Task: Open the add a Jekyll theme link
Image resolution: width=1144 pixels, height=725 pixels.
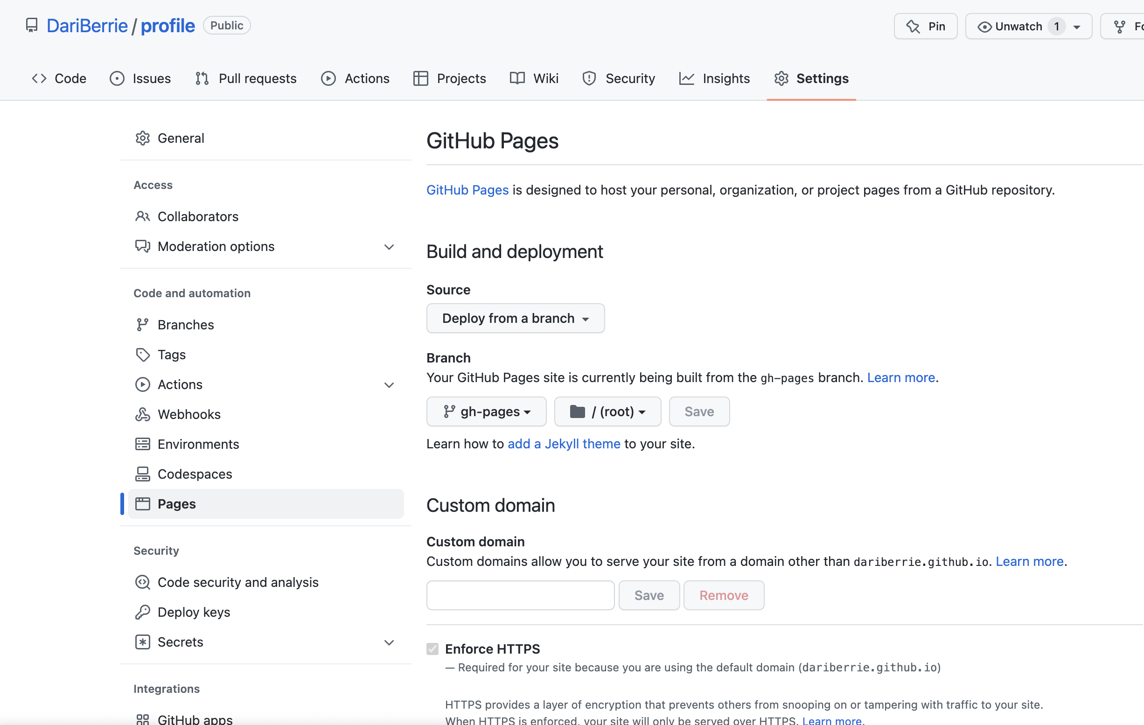Action: (x=564, y=444)
